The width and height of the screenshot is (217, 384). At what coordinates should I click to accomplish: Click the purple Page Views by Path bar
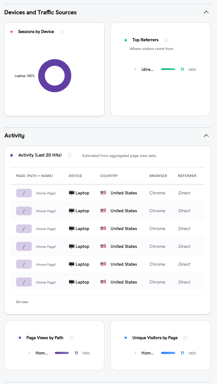(62, 353)
